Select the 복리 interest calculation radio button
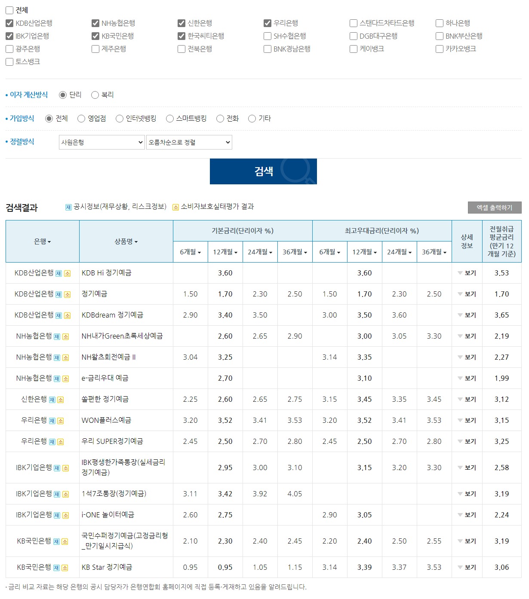This screenshot has width=529, height=599. pyautogui.click(x=95, y=95)
